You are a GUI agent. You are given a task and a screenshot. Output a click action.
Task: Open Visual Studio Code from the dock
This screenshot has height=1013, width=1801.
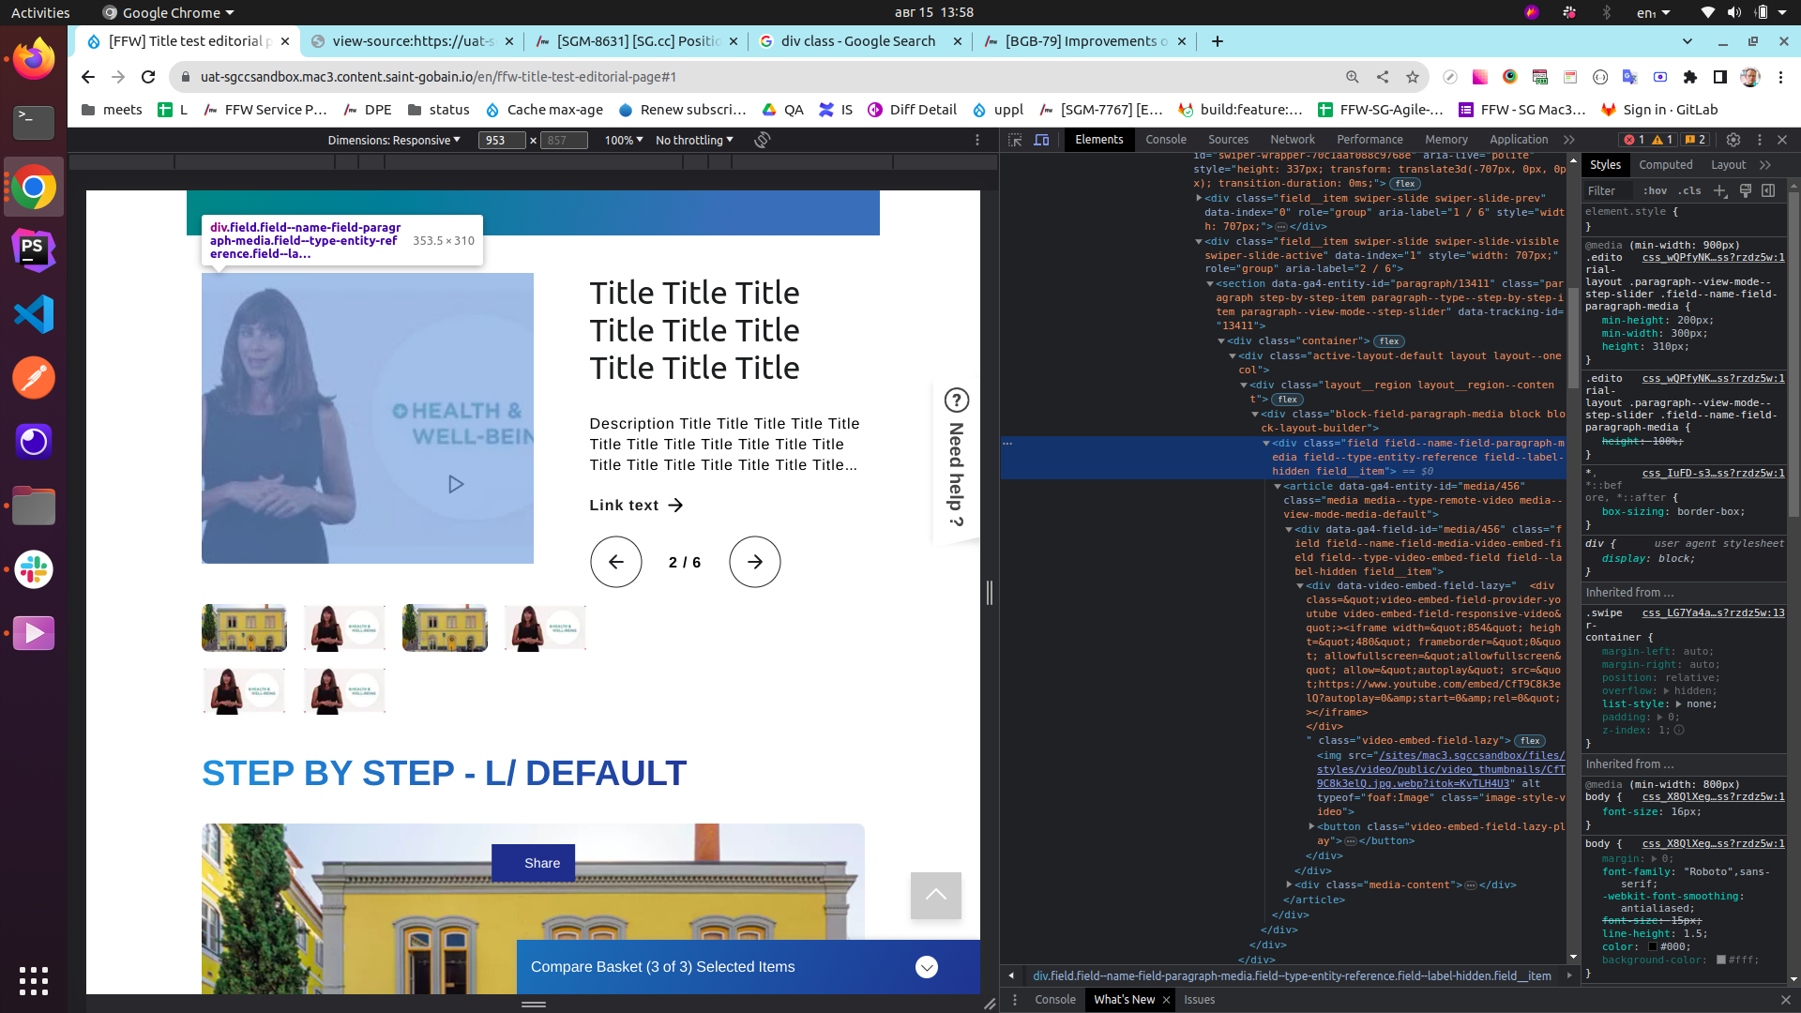(x=34, y=314)
